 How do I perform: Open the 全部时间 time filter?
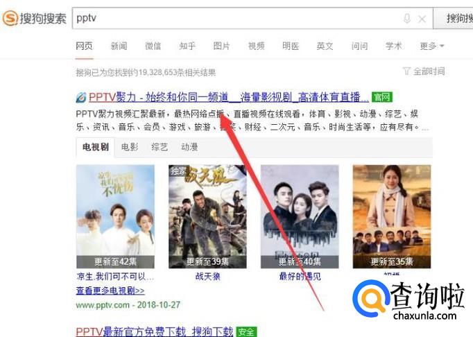pos(424,71)
